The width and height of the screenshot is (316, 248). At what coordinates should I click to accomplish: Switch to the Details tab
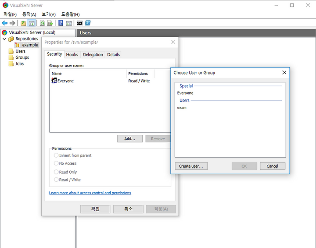(x=114, y=55)
